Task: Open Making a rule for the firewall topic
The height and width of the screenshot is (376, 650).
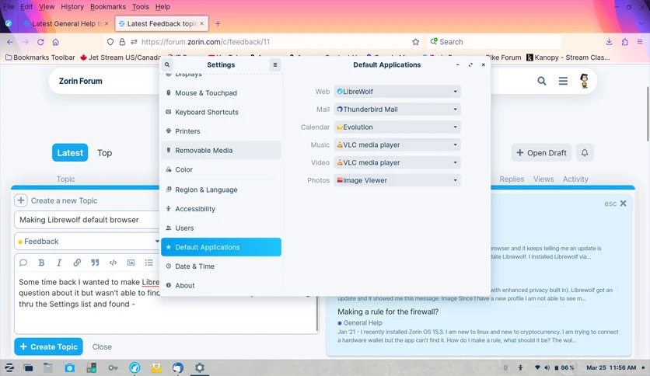Action: click(388, 312)
